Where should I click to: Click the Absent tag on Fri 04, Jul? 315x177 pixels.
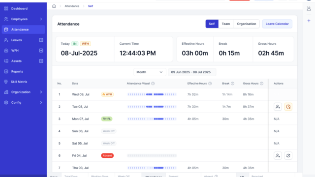tap(107, 155)
